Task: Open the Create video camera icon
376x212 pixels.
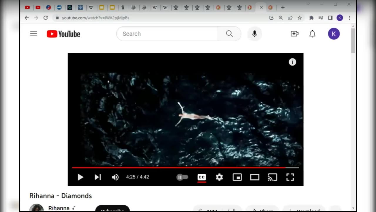Action: pyautogui.click(x=295, y=34)
